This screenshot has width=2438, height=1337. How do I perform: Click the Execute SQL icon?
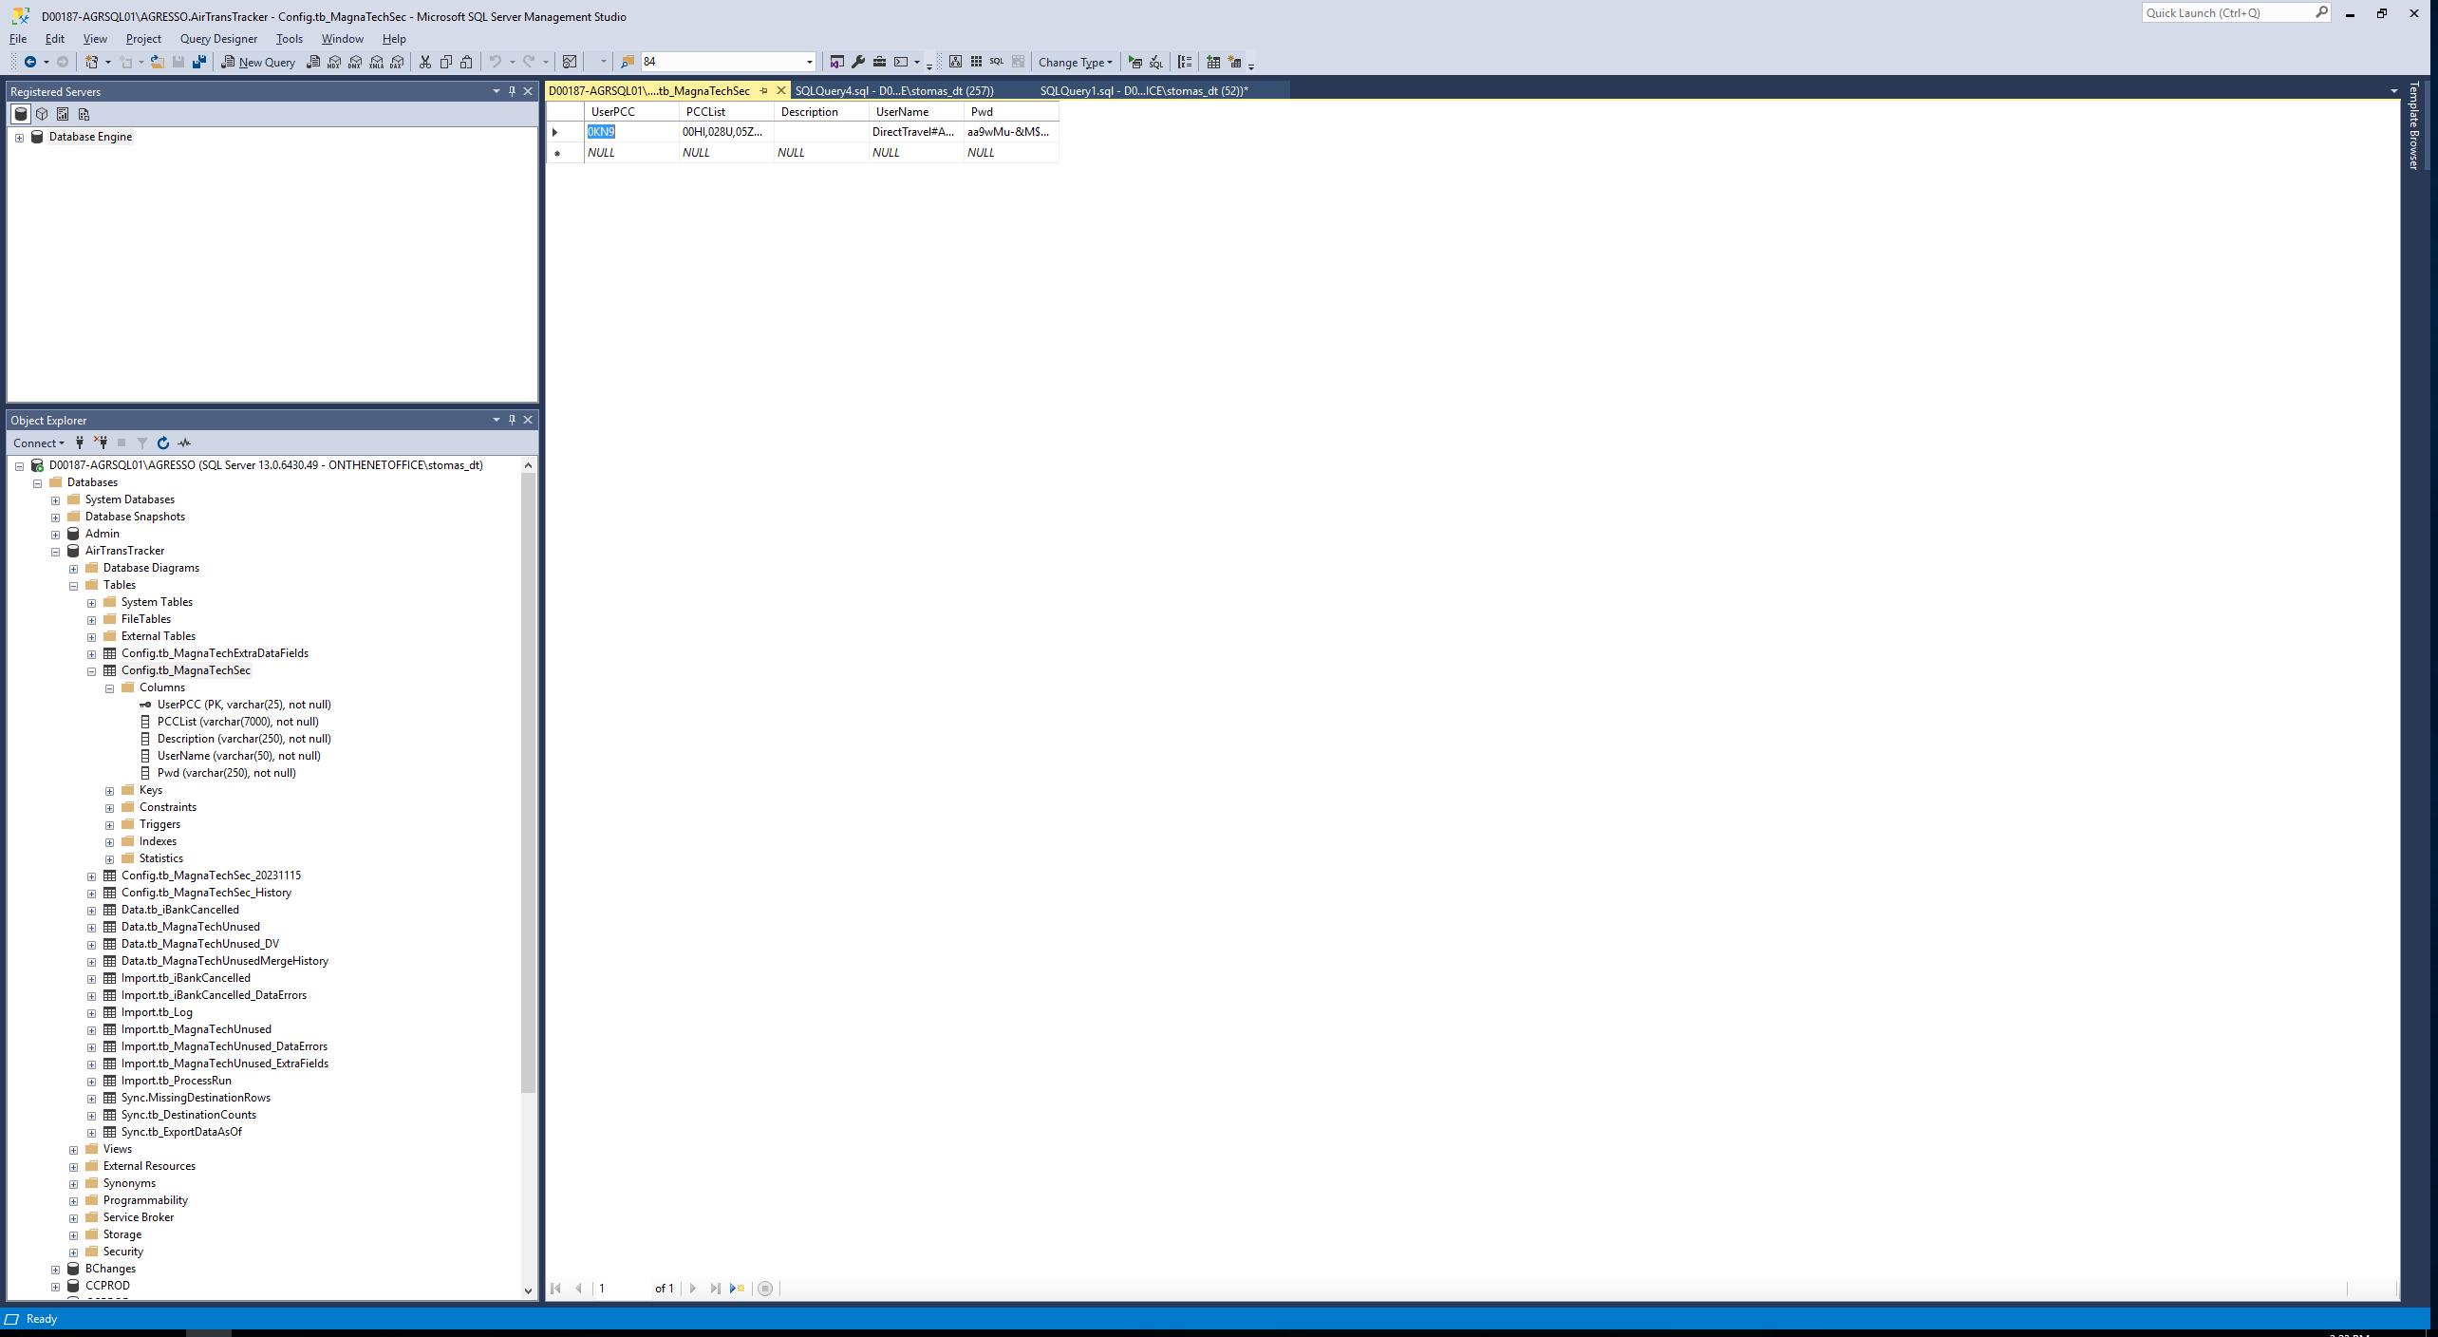(1135, 62)
